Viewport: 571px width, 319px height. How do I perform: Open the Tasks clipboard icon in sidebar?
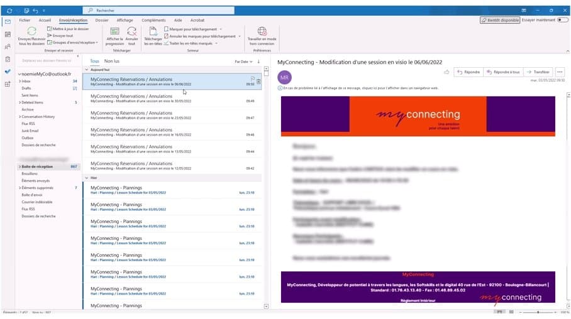pos(8,59)
